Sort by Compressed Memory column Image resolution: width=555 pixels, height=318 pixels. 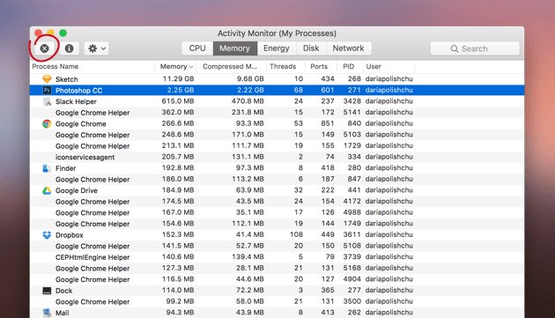tap(231, 67)
